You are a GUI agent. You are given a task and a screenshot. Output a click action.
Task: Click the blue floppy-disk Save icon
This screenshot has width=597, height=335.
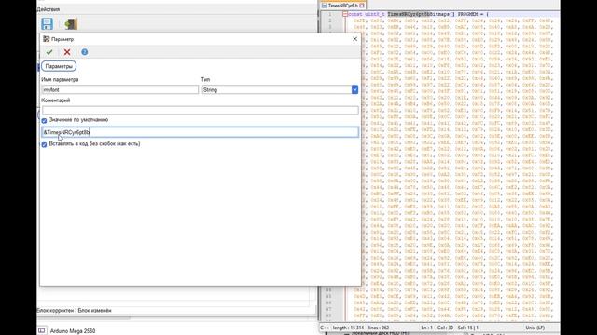click(x=48, y=23)
